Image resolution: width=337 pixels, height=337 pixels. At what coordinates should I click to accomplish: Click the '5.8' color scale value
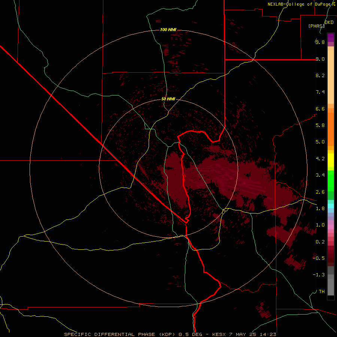(x=320, y=125)
